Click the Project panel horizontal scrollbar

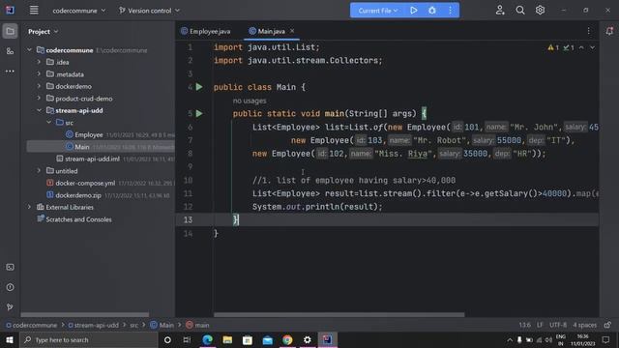pyautogui.click(x=85, y=315)
